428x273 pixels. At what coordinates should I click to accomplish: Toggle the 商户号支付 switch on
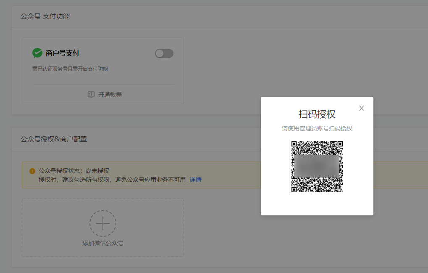[x=164, y=53]
